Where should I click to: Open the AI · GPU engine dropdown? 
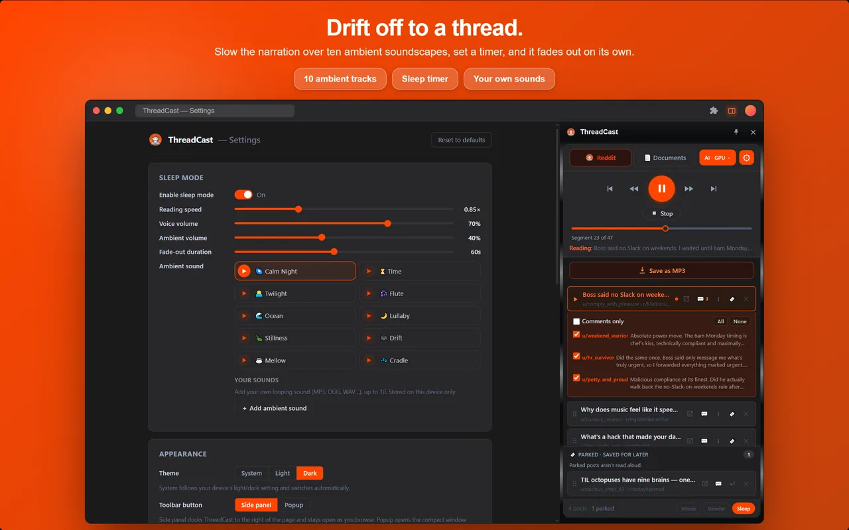point(718,158)
